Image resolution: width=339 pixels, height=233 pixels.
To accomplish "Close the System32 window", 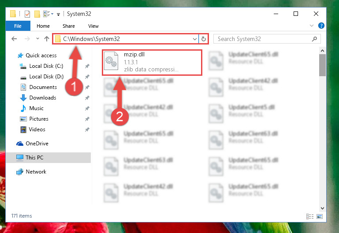I will tap(316, 14).
